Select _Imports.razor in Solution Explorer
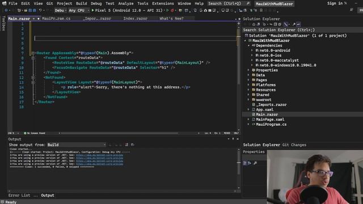The height and width of the screenshot is (204, 363). pos(271,104)
